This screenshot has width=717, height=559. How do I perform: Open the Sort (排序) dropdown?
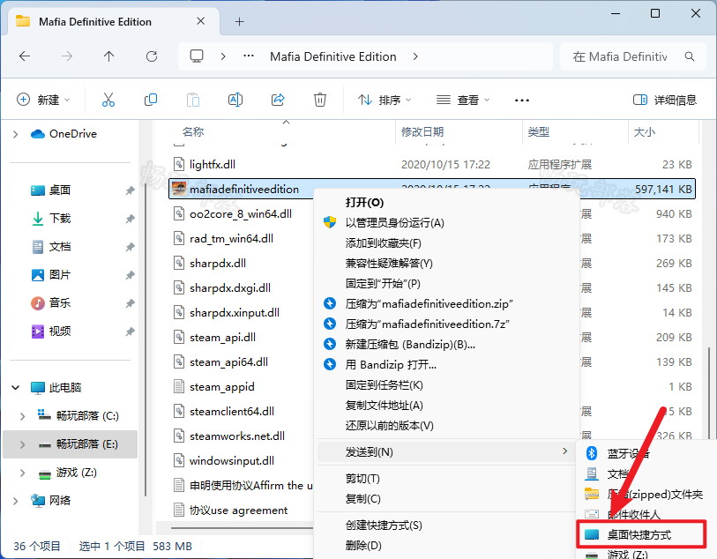[385, 100]
